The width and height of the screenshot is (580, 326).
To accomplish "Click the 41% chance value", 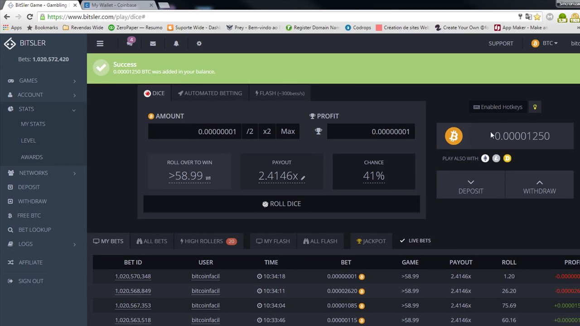I will [373, 176].
